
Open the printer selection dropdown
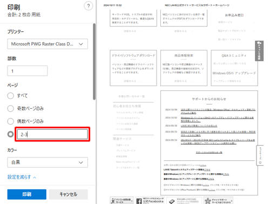point(48,44)
